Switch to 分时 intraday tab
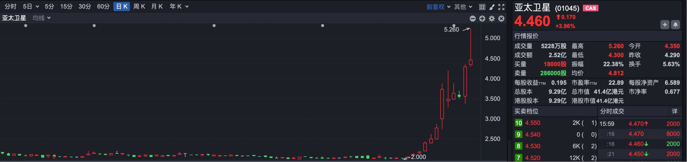Viewport: 687px width, 162px height. click(x=10, y=6)
